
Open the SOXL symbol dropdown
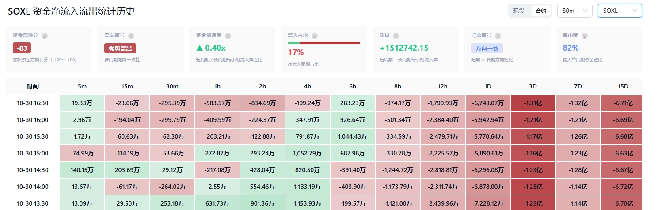[620, 11]
